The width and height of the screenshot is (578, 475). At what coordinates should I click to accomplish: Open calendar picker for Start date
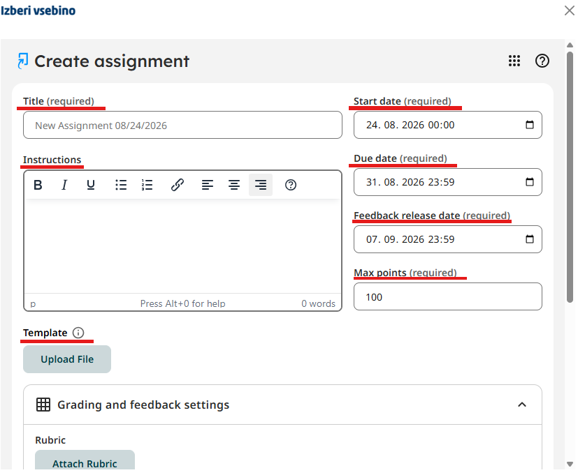[530, 125]
